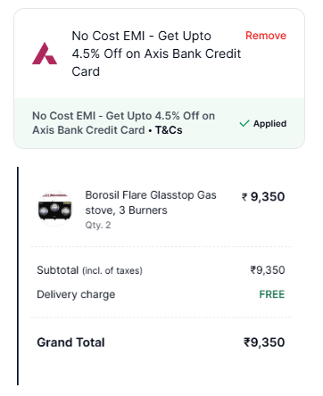Image resolution: width=323 pixels, height=396 pixels.
Task: Click the Qty. 2 quantity label
Action: click(98, 225)
